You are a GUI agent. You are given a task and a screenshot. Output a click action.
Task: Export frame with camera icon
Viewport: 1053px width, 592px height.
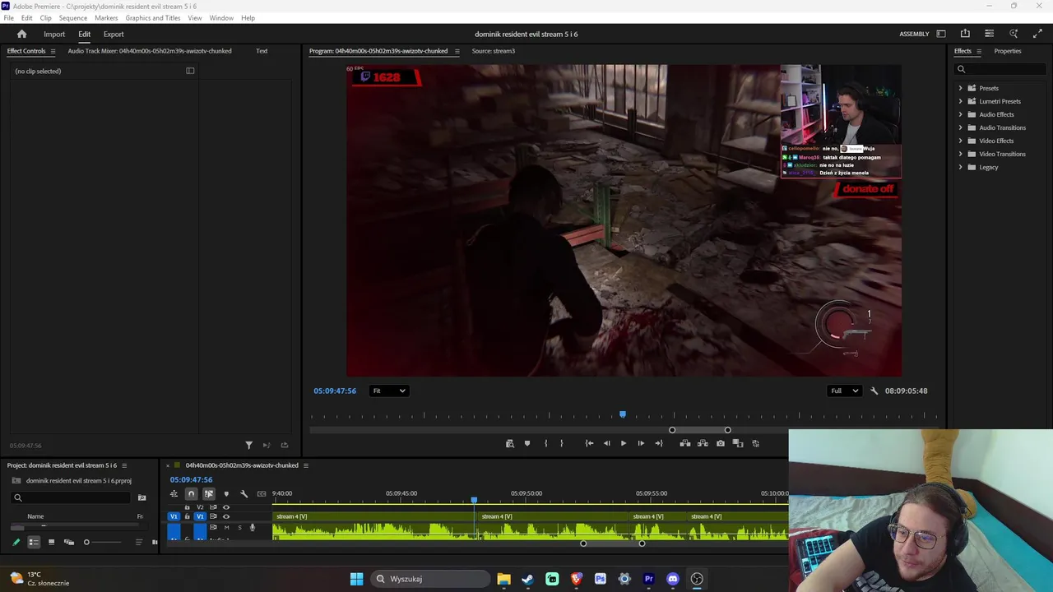pyautogui.click(x=721, y=443)
